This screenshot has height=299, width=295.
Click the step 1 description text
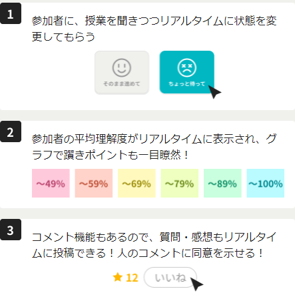[x=154, y=29]
